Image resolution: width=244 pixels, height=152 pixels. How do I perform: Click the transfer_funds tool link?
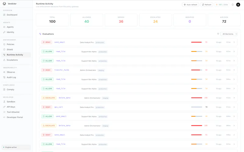[62, 70]
